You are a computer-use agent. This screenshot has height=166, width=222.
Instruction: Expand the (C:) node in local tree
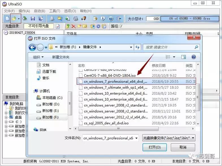tap(6, 122)
